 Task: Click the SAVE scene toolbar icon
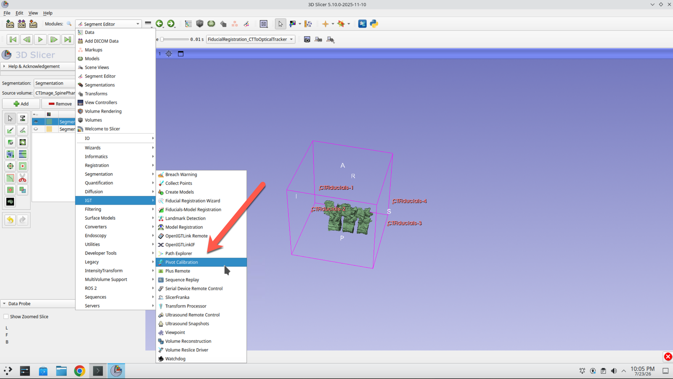33,24
